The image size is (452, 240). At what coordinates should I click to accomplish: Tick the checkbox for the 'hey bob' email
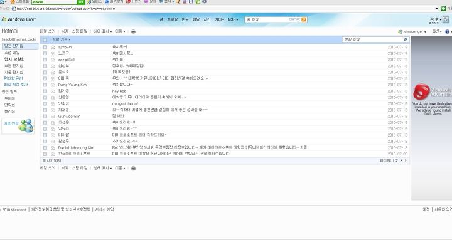(x=45, y=91)
